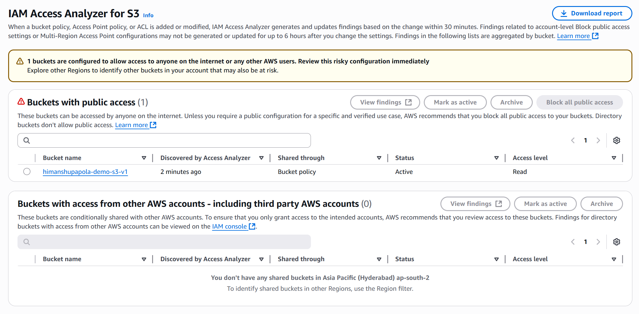Open settings gear for shared buckets table
The image size is (639, 314).
(x=616, y=242)
